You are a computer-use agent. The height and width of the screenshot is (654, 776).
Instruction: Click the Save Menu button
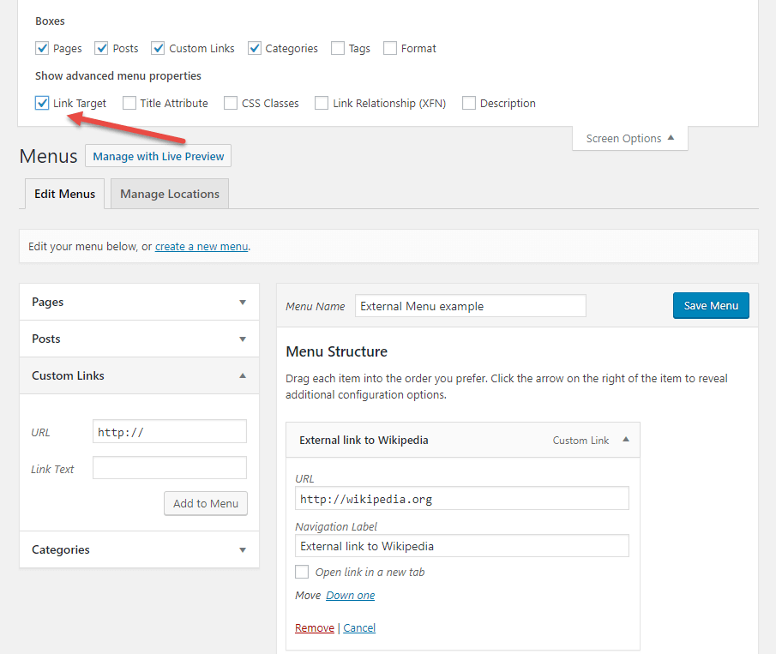(x=711, y=305)
